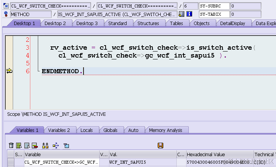Click the method event icon beside the METHOD field
The width and height of the screenshot is (276, 167).
(6, 14)
